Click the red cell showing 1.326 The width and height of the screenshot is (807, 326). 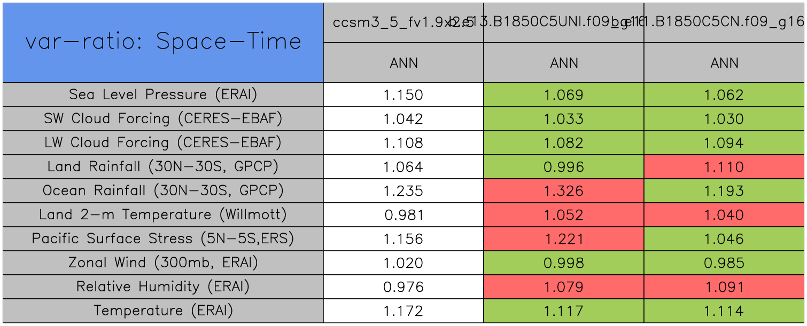tap(564, 190)
